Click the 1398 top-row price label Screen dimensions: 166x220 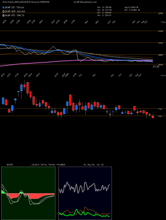tap(5, 22)
